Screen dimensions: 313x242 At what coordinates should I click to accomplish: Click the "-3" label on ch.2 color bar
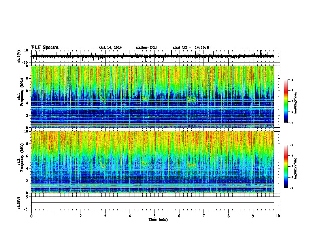pyautogui.click(x=291, y=145)
